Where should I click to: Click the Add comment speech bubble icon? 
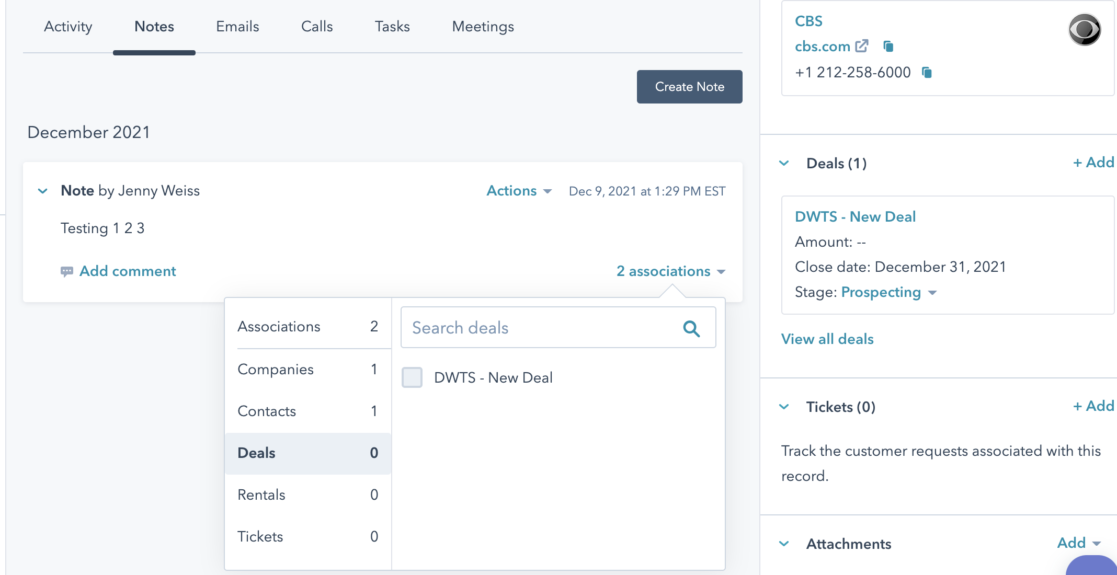point(67,271)
